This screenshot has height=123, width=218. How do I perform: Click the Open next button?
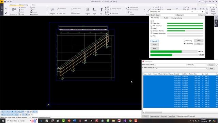pyautogui.click(x=163, y=116)
